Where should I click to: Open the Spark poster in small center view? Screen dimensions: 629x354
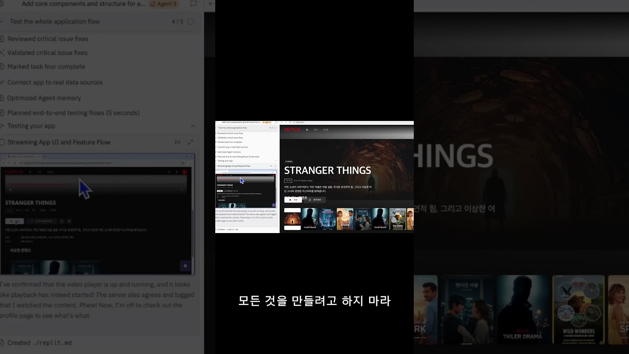[x=345, y=219]
